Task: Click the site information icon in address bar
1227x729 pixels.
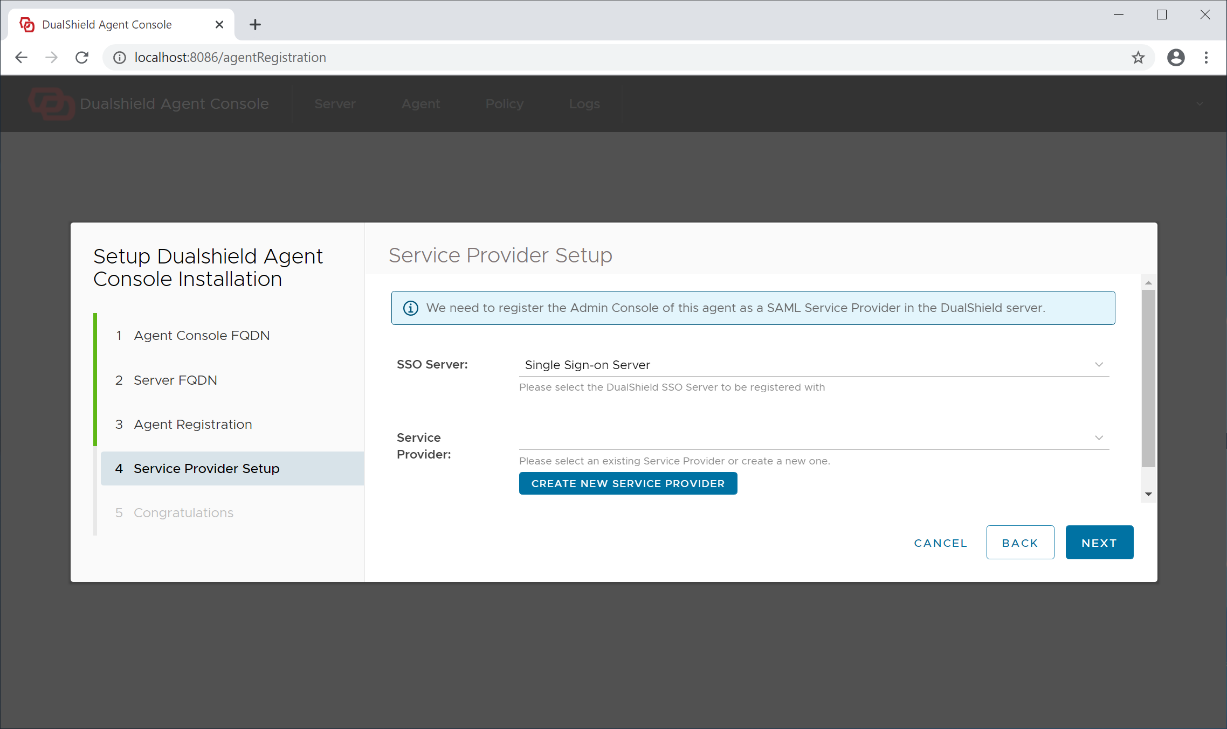Action: (120, 57)
